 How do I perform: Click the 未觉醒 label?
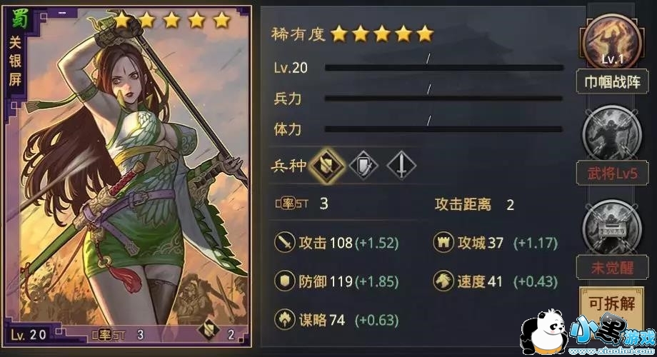point(612,267)
